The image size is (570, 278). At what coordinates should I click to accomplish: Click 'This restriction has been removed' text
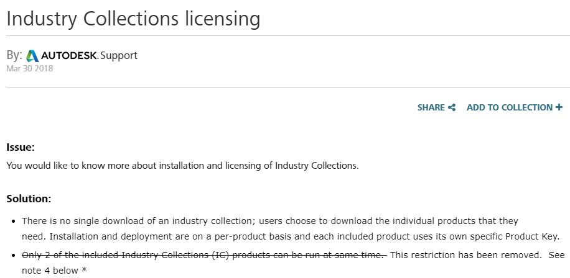[465, 255]
